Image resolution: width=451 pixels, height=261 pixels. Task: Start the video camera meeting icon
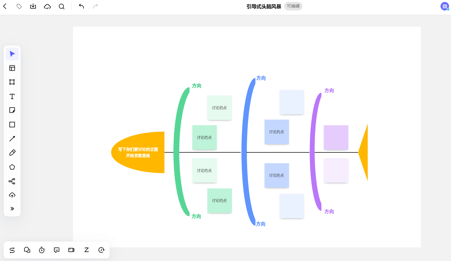72,250
